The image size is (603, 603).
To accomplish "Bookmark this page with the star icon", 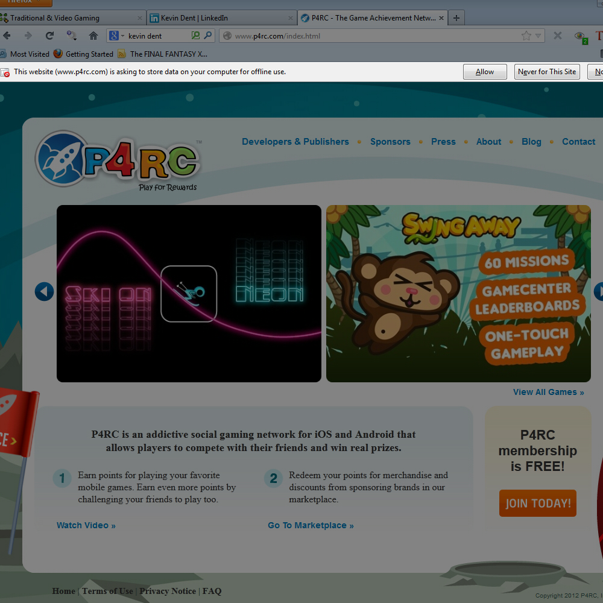I will pos(526,36).
